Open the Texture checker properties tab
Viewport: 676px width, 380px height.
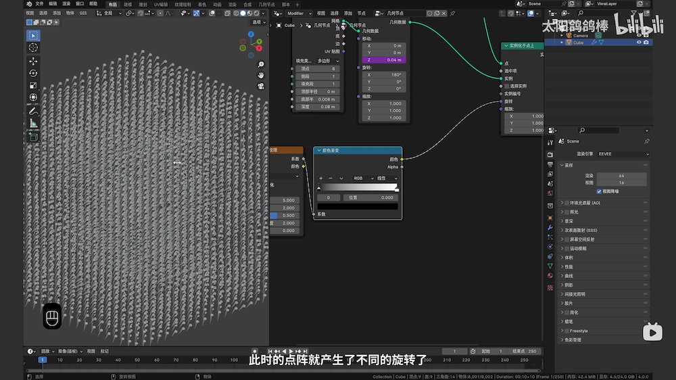550,287
